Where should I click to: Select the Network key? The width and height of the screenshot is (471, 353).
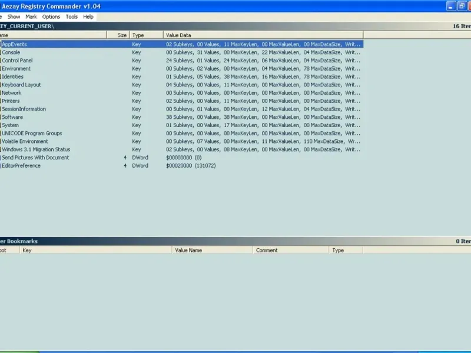point(11,93)
